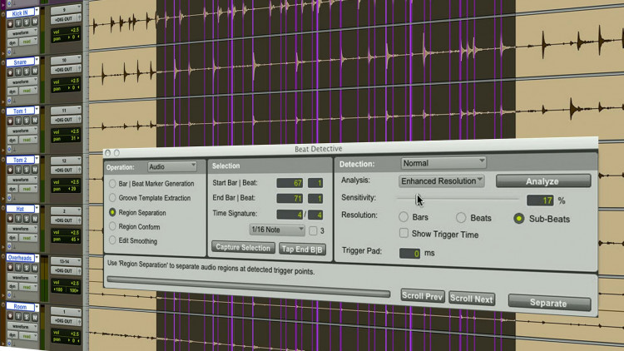
Task: Click the Scroll Next button
Action: (x=472, y=299)
